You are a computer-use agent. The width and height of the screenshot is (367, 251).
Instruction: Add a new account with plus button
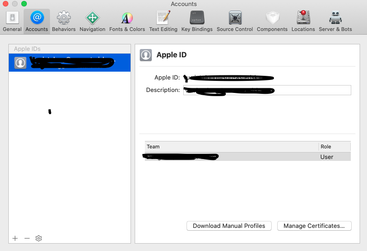[x=15, y=238]
